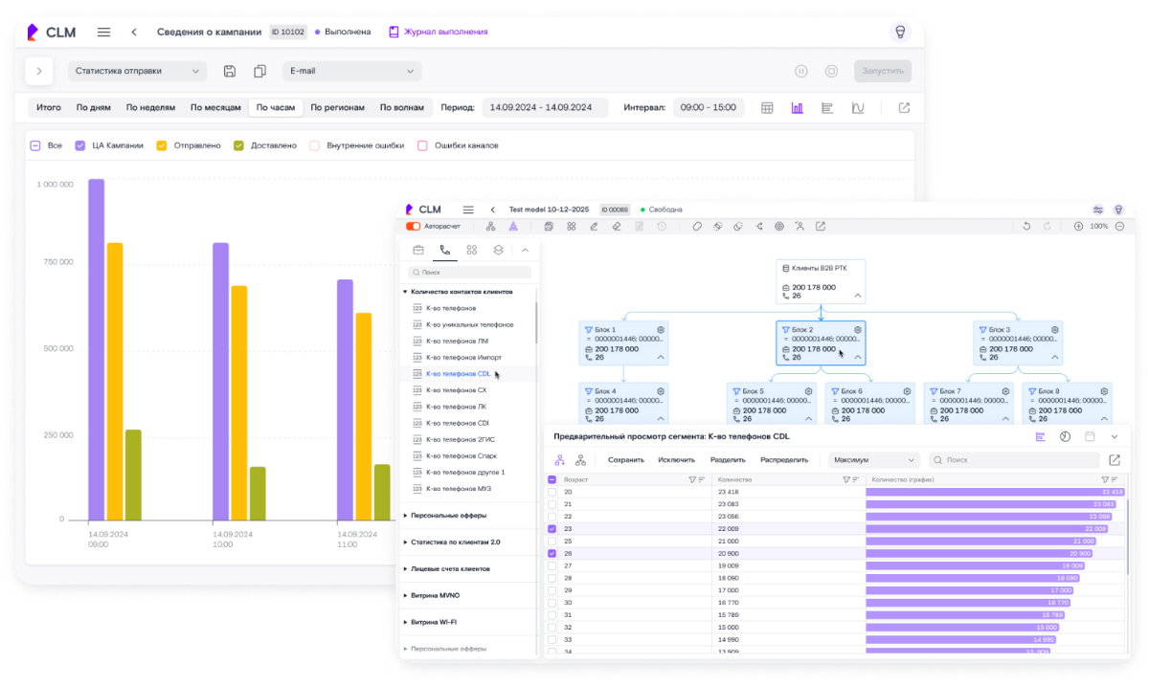Select По волнам tab

point(402,108)
